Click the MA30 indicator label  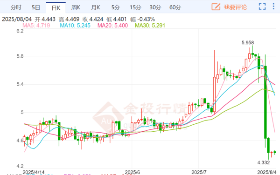150,26
